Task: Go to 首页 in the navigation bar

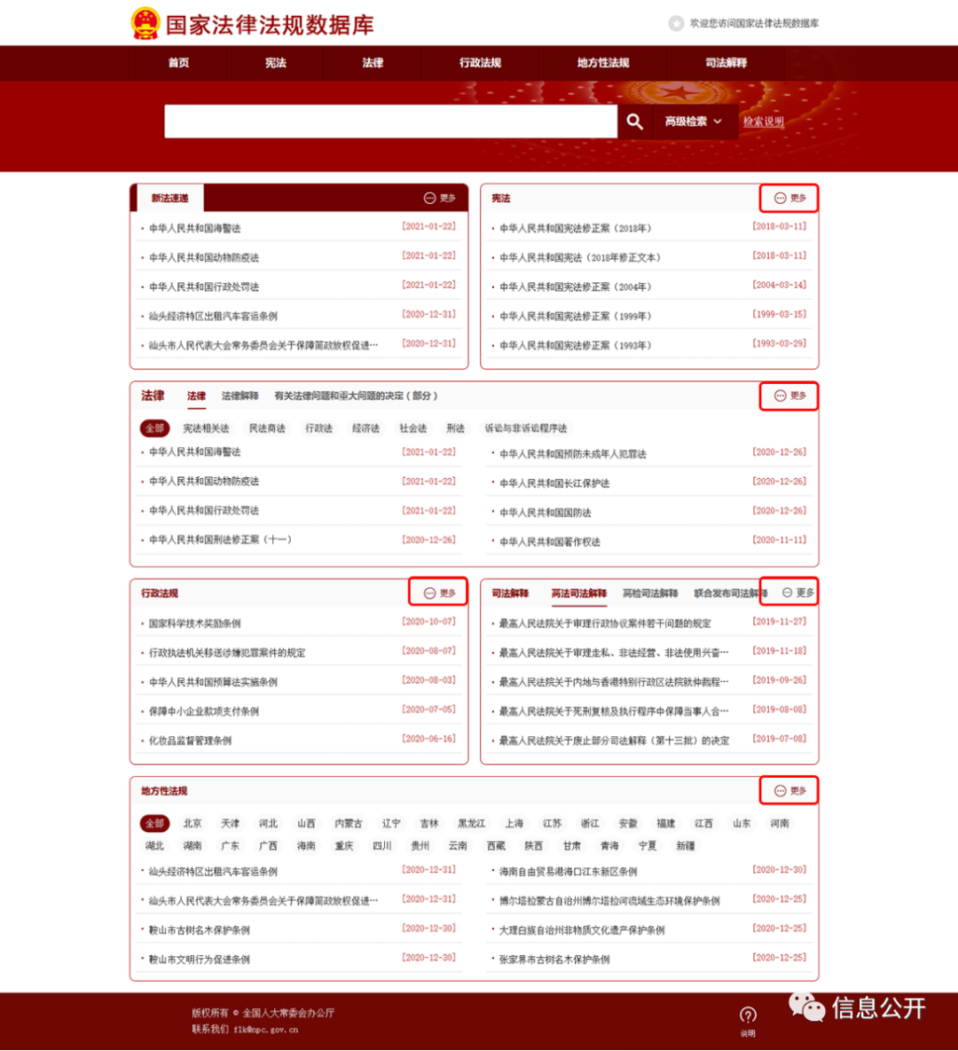Action: click(x=178, y=63)
